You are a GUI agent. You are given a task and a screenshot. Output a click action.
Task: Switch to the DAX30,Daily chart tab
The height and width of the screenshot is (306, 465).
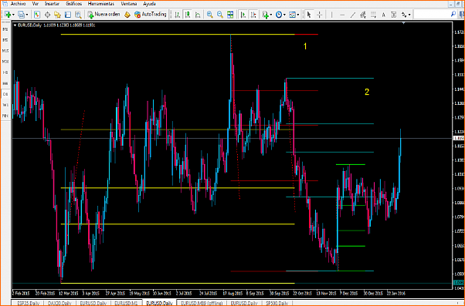[x=60, y=303]
